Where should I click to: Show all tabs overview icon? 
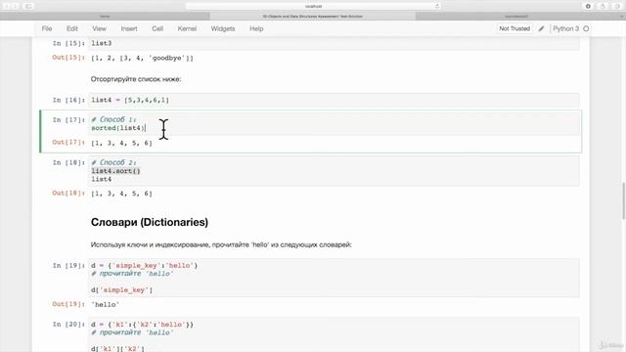(617, 6)
